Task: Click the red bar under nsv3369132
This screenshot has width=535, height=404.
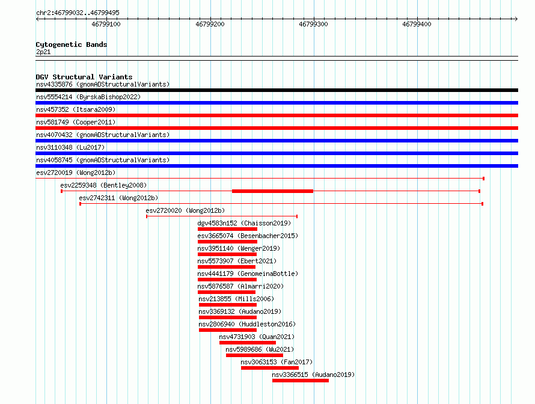Action: click(228, 317)
